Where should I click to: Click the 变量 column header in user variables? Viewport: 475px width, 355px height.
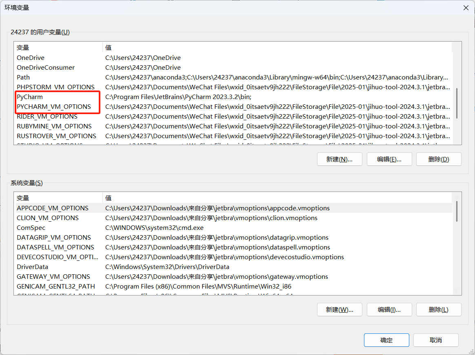(x=22, y=47)
